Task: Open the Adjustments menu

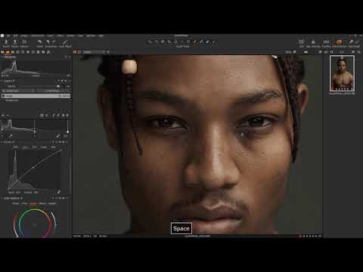Action: tap(37, 36)
